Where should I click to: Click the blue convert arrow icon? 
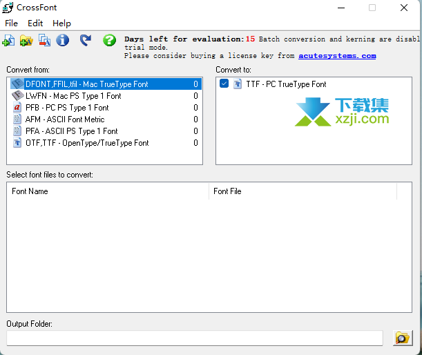[86, 40]
